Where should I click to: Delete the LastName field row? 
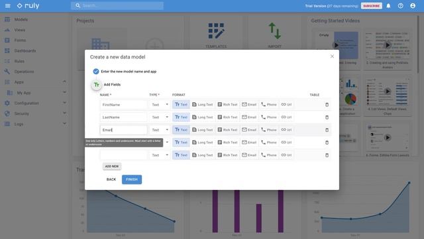coord(327,118)
